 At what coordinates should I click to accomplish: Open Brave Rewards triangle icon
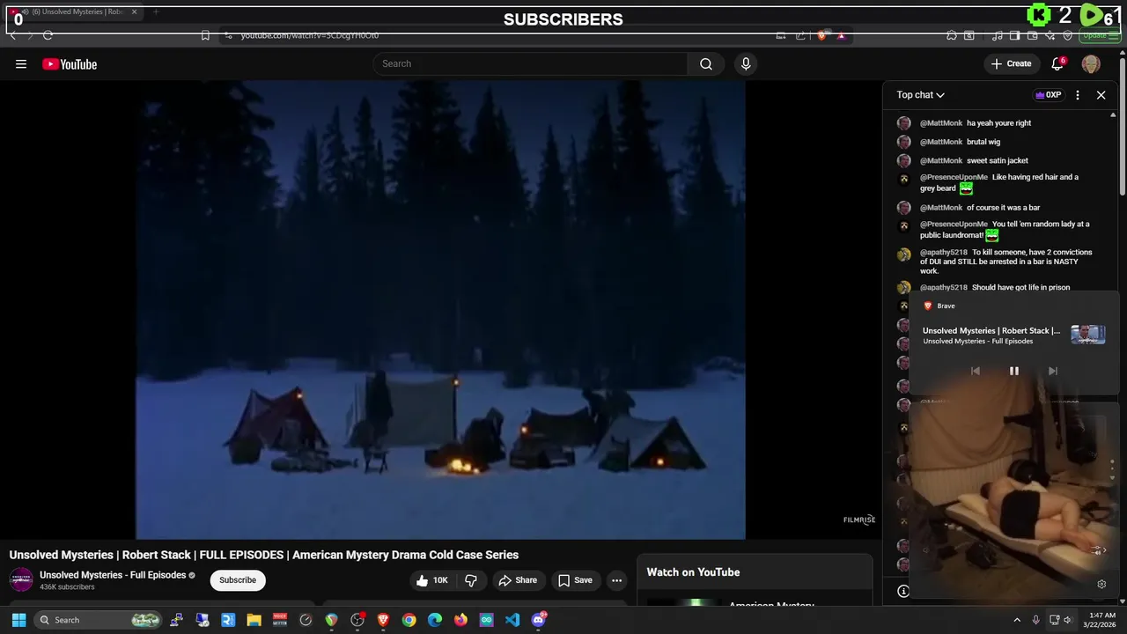841,35
